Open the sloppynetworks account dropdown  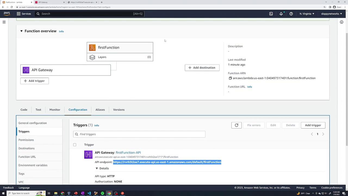pyautogui.click(x=332, y=14)
